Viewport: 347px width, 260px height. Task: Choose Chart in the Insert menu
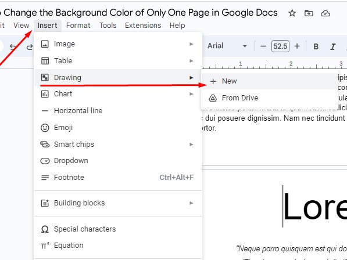pos(118,94)
